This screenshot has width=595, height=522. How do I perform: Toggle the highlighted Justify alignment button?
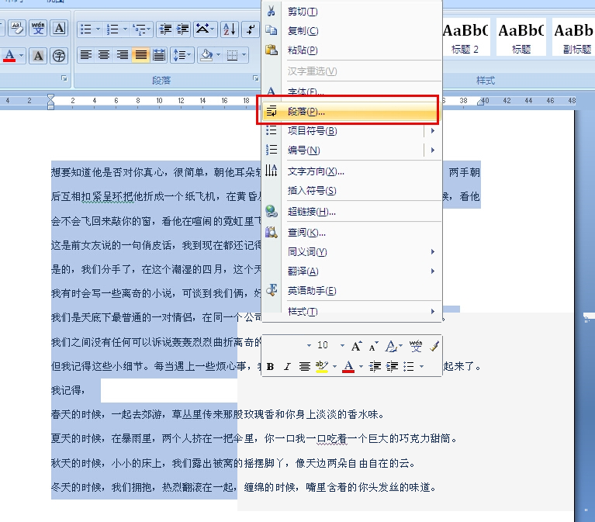click(x=140, y=55)
